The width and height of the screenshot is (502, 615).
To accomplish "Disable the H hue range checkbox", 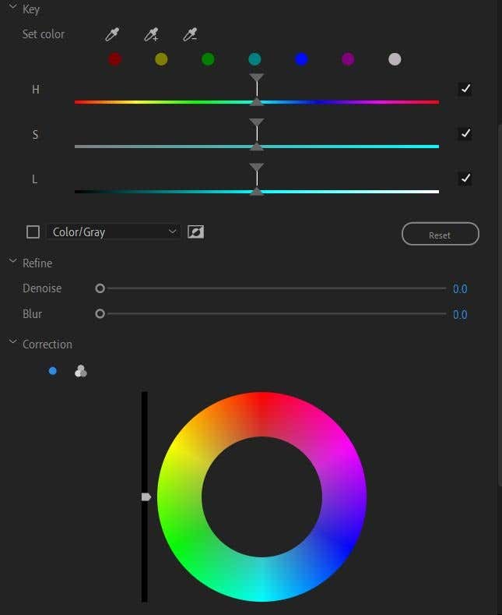I will [x=465, y=89].
